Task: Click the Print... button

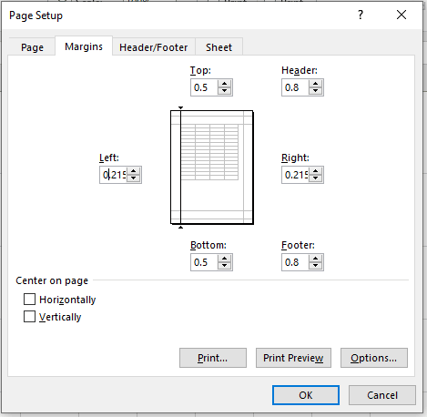Action: point(213,358)
